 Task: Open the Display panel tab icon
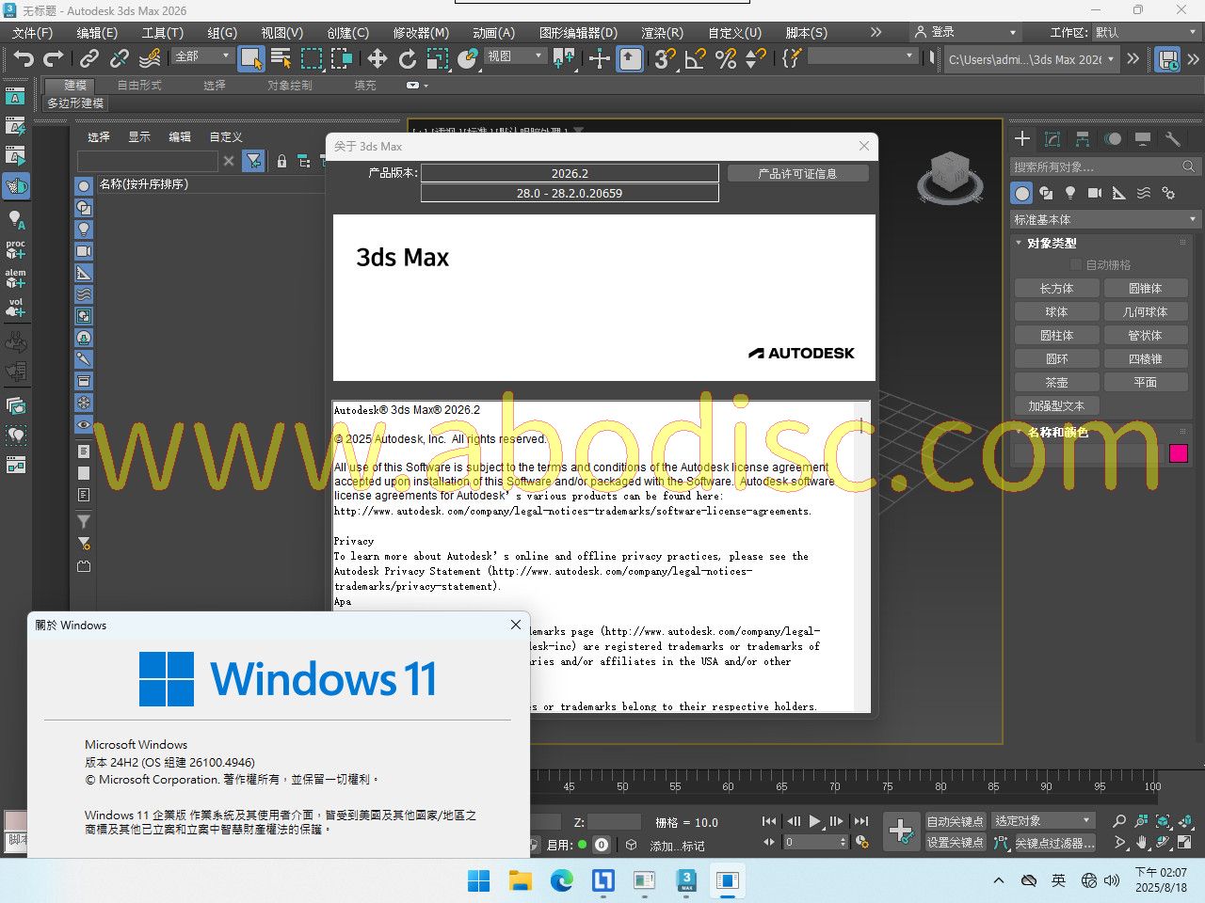click(1143, 139)
